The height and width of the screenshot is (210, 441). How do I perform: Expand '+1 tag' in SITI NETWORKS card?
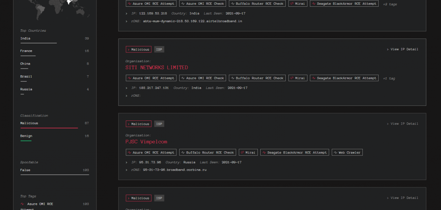tap(389, 78)
